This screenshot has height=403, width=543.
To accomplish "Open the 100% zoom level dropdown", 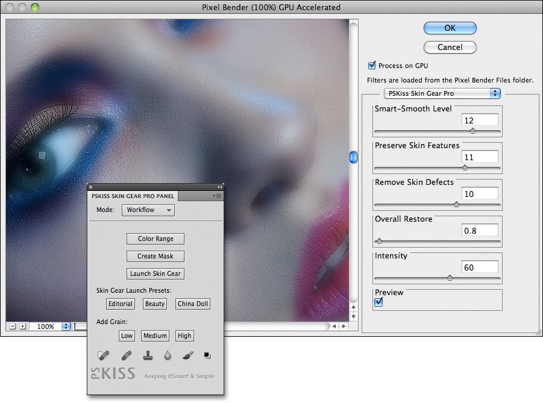I will tap(66, 326).
